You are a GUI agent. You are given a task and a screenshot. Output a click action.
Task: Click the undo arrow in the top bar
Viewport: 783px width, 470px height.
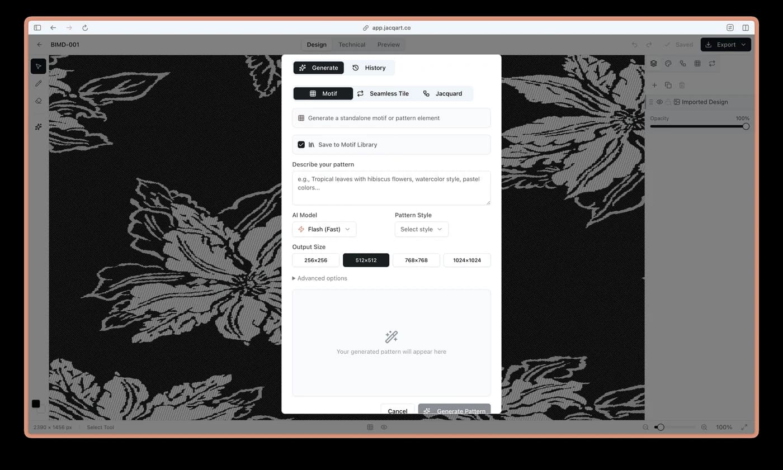click(634, 45)
